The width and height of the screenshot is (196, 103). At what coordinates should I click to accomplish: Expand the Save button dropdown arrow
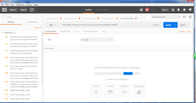click(x=188, y=25)
